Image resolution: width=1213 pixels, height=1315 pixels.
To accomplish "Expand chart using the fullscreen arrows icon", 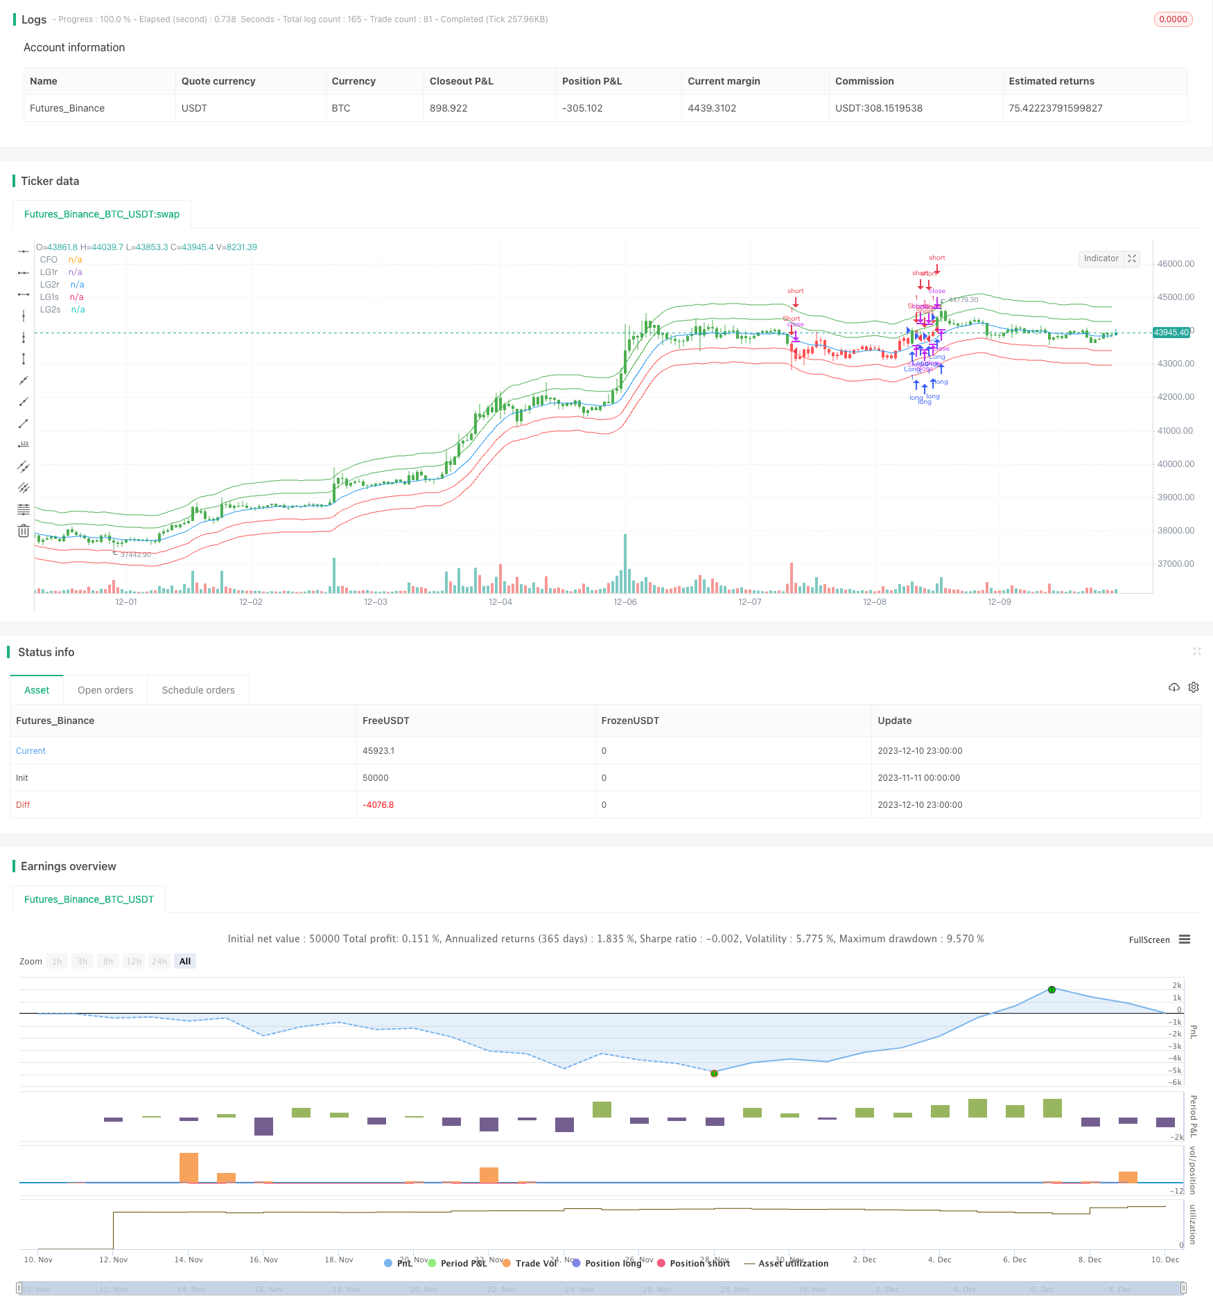I will click(1132, 258).
